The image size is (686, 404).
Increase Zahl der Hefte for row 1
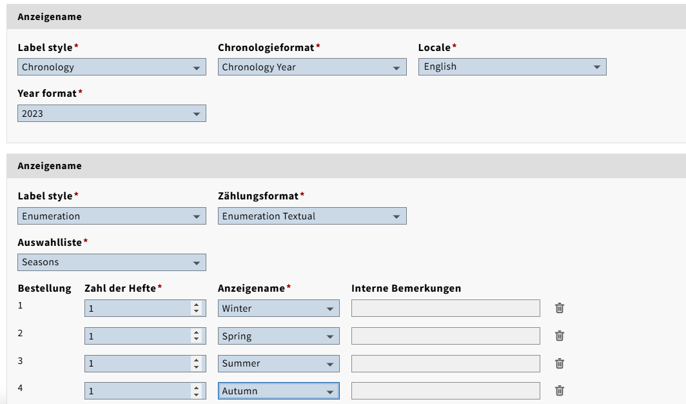197,305
